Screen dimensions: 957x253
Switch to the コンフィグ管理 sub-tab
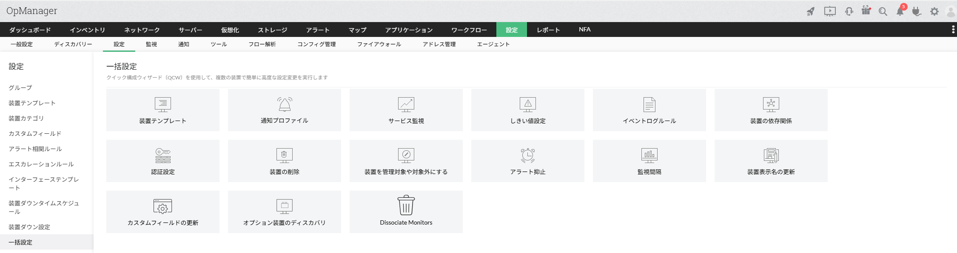[317, 44]
